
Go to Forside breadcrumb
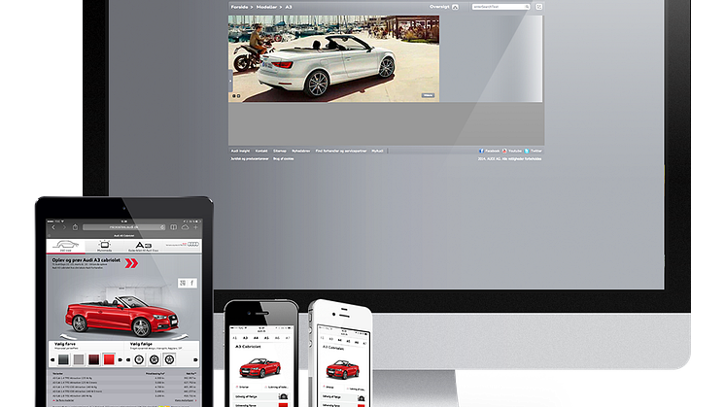coord(239,7)
